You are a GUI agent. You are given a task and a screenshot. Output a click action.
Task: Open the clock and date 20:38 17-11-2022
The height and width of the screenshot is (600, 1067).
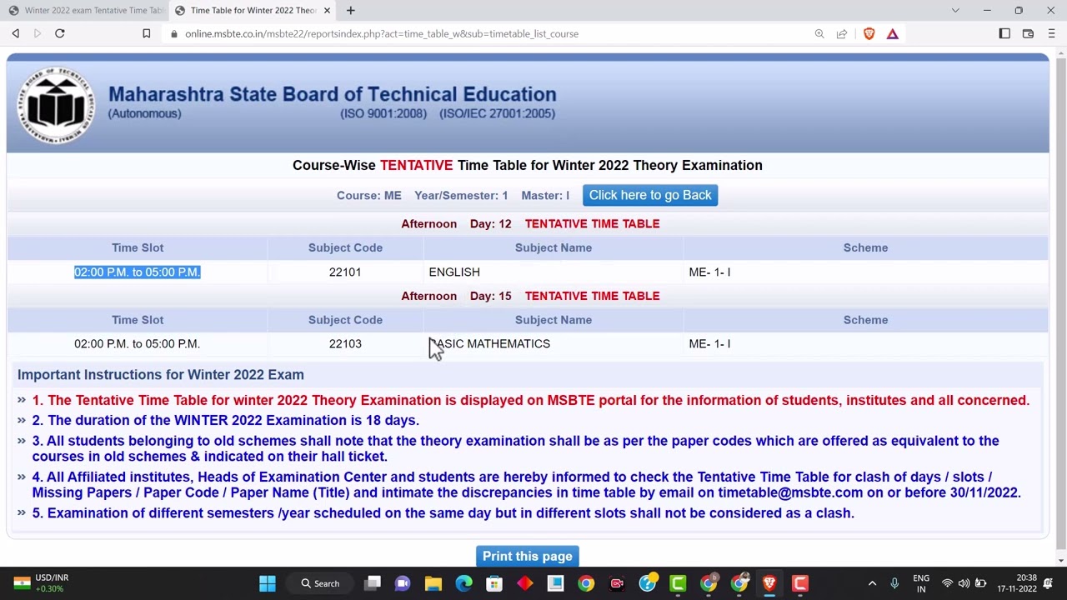(1016, 583)
